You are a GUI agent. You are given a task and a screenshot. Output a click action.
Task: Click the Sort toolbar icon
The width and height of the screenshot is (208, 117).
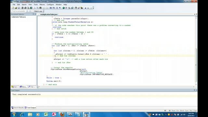click(69, 8)
